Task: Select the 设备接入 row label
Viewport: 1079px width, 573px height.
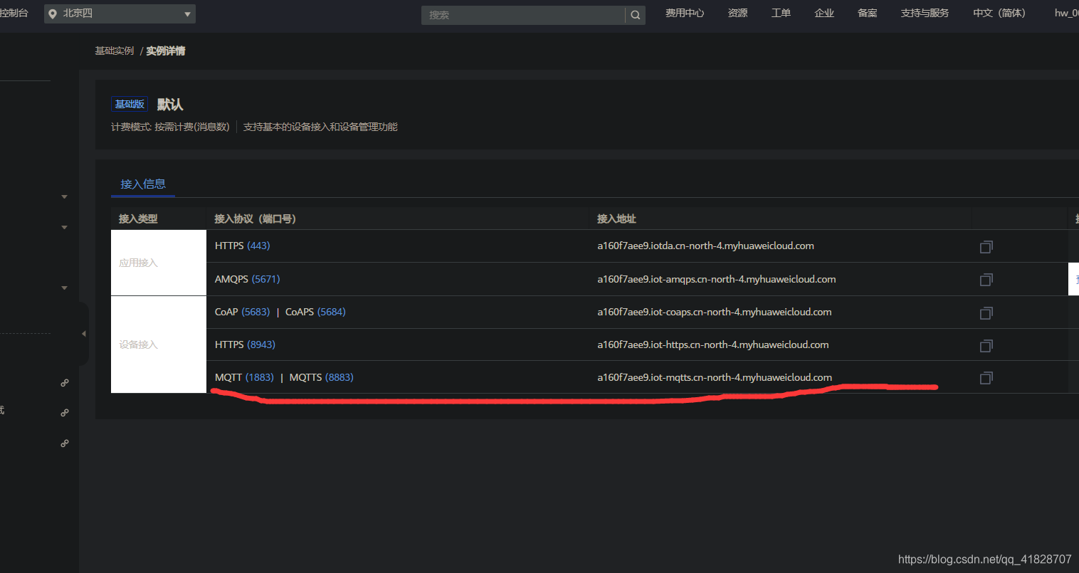Action: pos(159,345)
